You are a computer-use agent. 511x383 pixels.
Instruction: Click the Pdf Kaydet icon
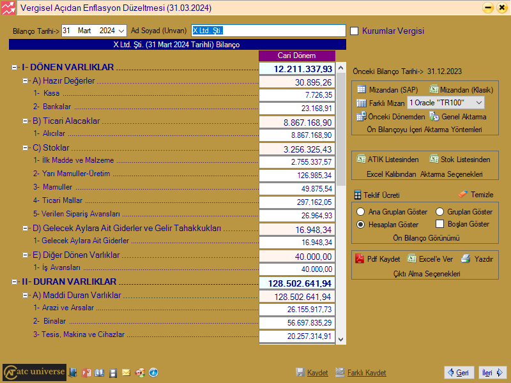coord(360,259)
